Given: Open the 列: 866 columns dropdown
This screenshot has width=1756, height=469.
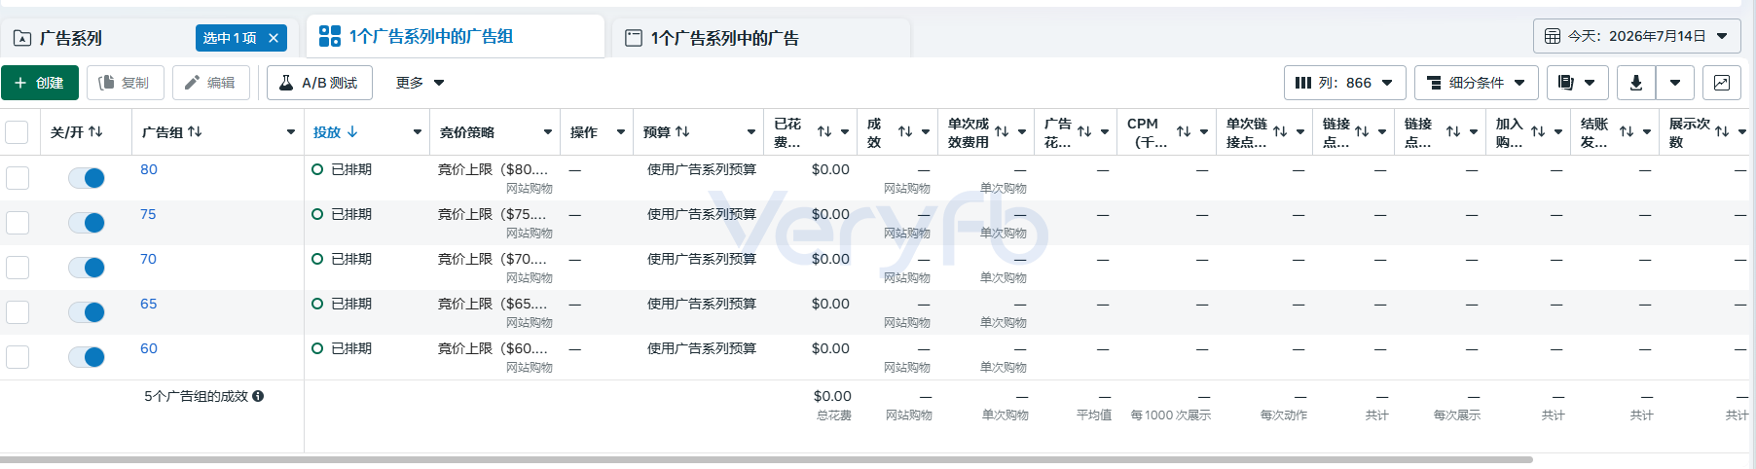Looking at the screenshot, I should pos(1344,83).
